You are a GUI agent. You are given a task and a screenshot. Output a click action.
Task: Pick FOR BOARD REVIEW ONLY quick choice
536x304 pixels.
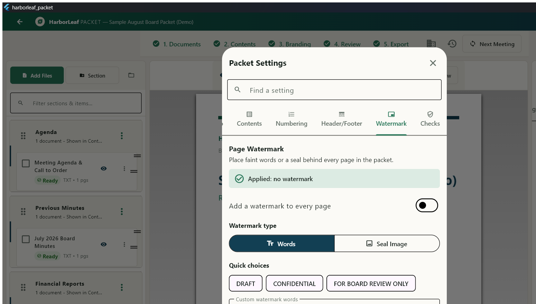tap(371, 284)
